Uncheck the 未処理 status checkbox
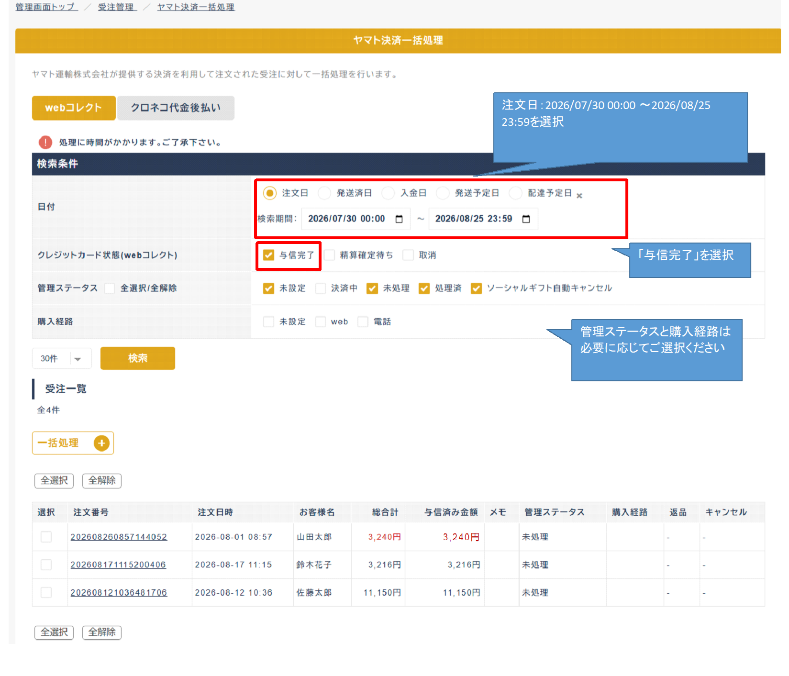The image size is (789, 676). tap(372, 288)
